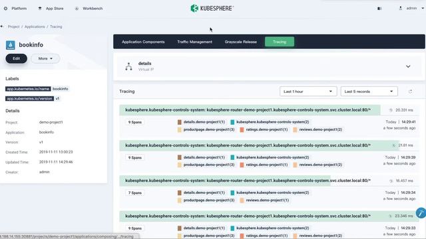Click the details service topology icon
Viewport: 426px width, 239px height.
point(128,66)
